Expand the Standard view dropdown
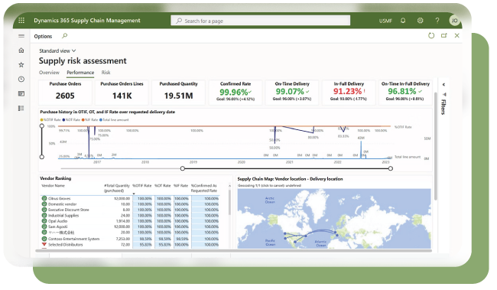497x290 pixels. point(57,51)
